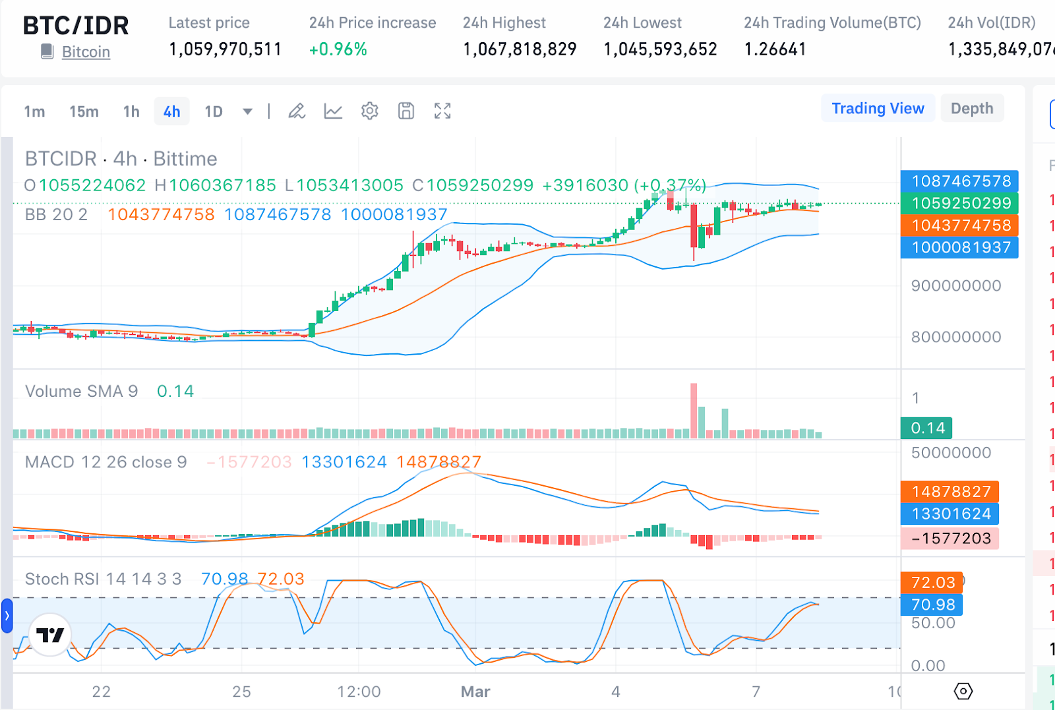
Task: Select the 1D timeframe
Action: pos(214,112)
